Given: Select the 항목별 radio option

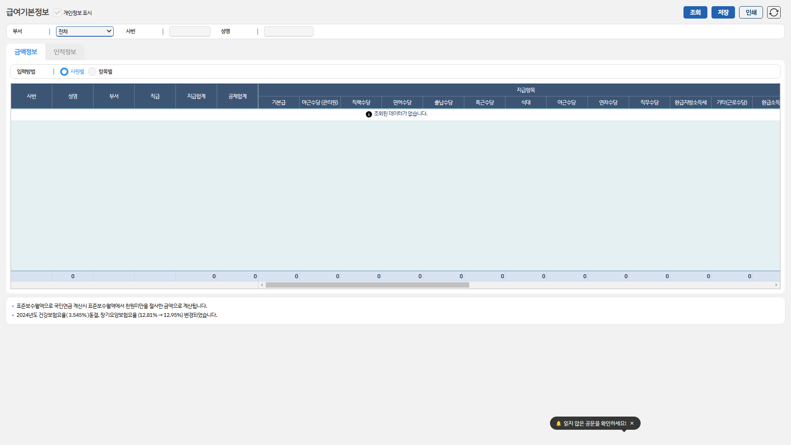Looking at the screenshot, I should coord(92,72).
